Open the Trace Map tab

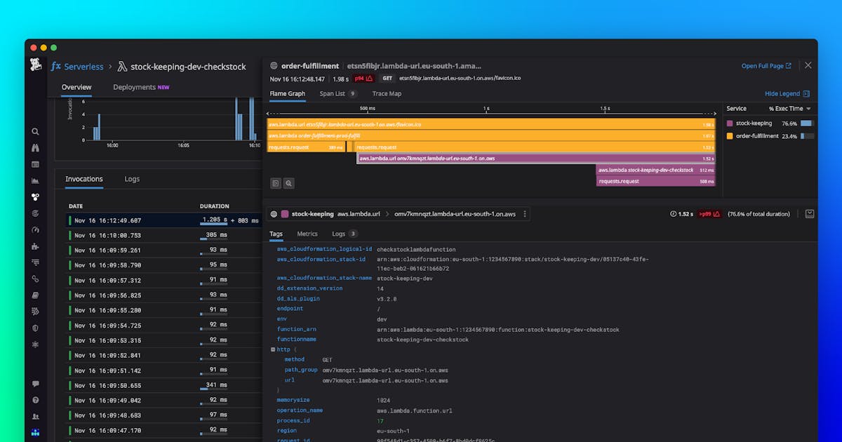click(x=387, y=93)
